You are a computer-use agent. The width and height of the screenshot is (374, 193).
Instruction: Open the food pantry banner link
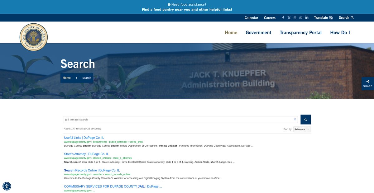[187, 10]
